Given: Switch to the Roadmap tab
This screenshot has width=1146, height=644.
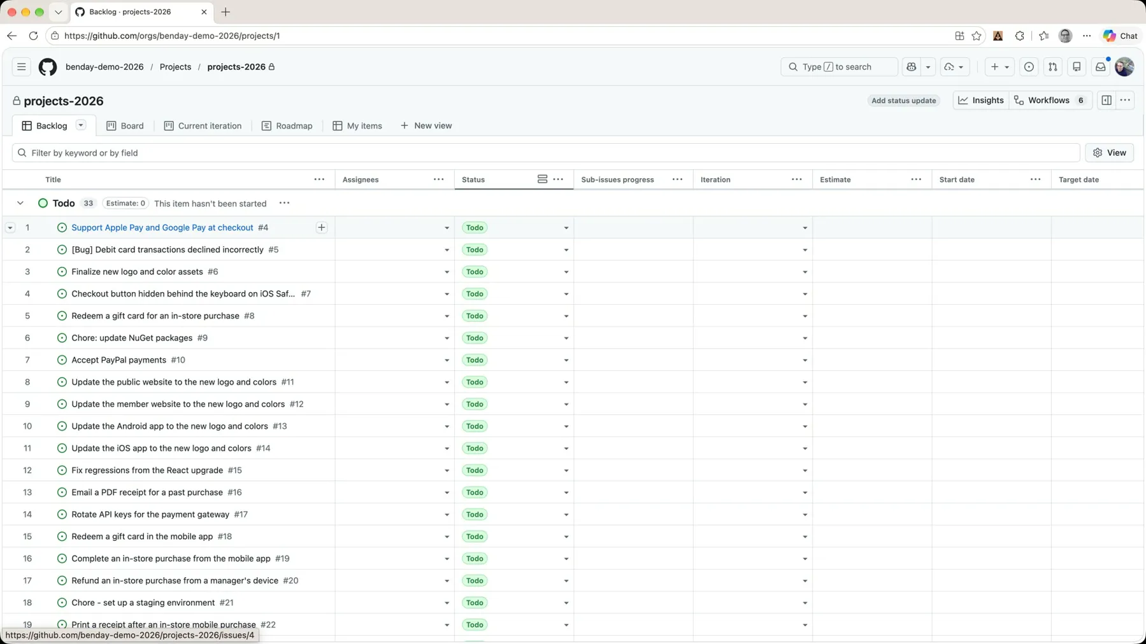Looking at the screenshot, I should 287,126.
